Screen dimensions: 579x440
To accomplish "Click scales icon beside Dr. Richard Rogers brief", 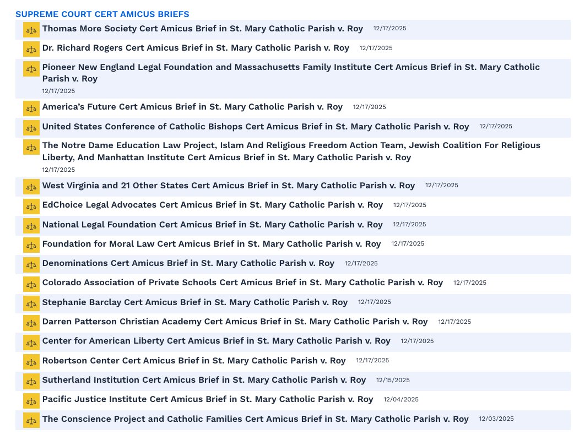I will coord(31,49).
